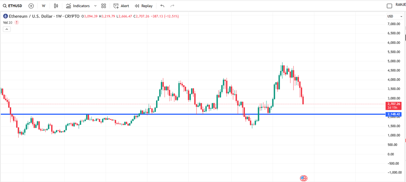
Task: Click the 1,000.00 price scale label
Action: pos(394,135)
